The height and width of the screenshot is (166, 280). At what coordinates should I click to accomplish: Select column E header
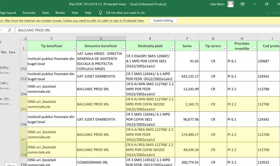pos(150,38)
